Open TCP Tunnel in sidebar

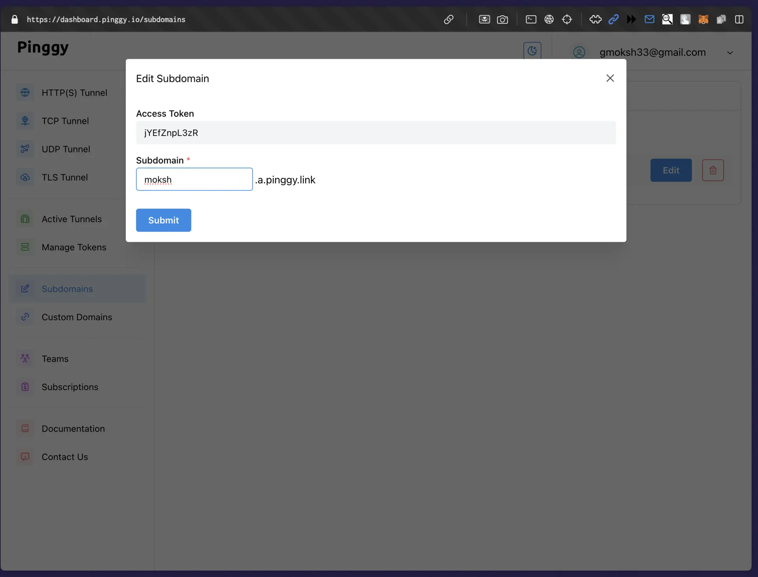[x=77, y=121]
